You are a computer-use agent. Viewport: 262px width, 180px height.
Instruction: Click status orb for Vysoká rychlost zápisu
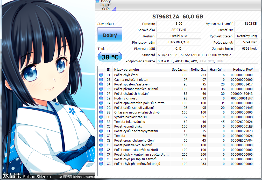[101, 117]
